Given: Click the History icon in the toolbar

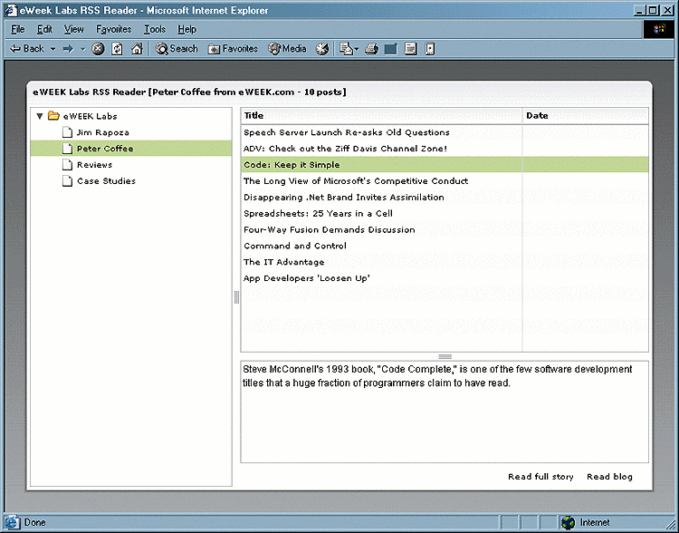Looking at the screenshot, I should pos(321,49).
